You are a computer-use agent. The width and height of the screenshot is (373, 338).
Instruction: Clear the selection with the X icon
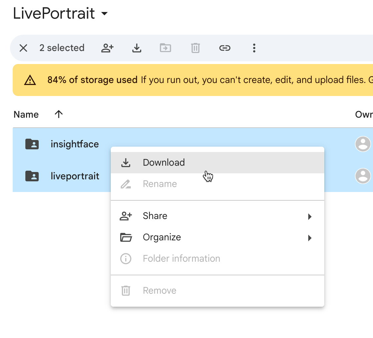tap(23, 48)
